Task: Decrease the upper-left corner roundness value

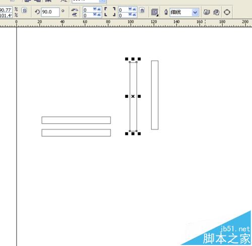Action: click(x=95, y=9)
